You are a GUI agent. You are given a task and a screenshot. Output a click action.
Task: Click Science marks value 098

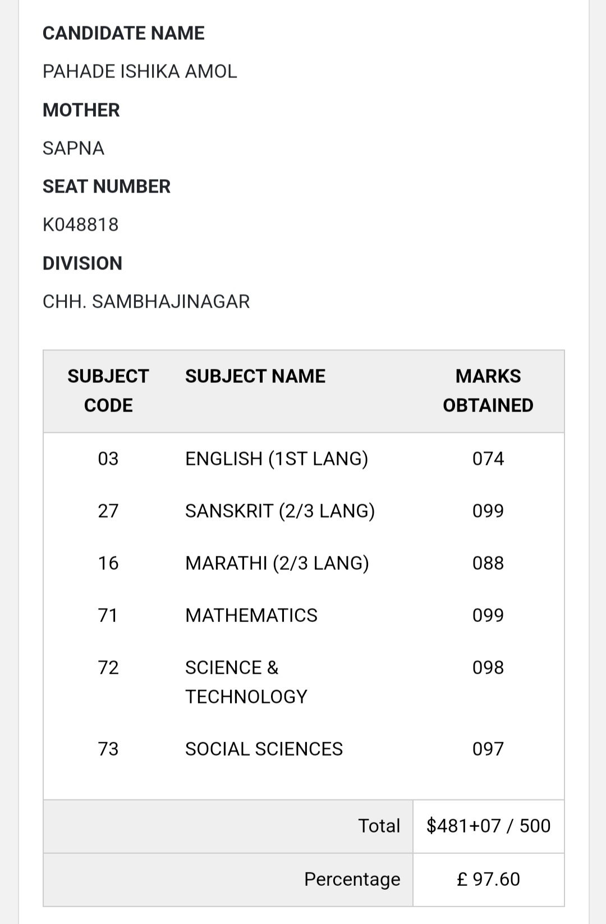click(x=488, y=667)
